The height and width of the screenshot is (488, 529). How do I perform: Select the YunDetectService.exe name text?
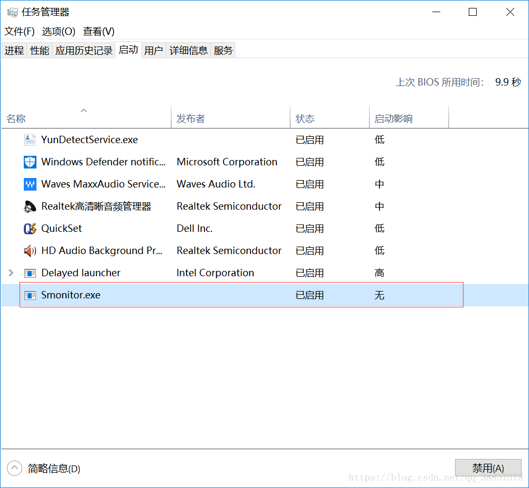click(x=89, y=139)
